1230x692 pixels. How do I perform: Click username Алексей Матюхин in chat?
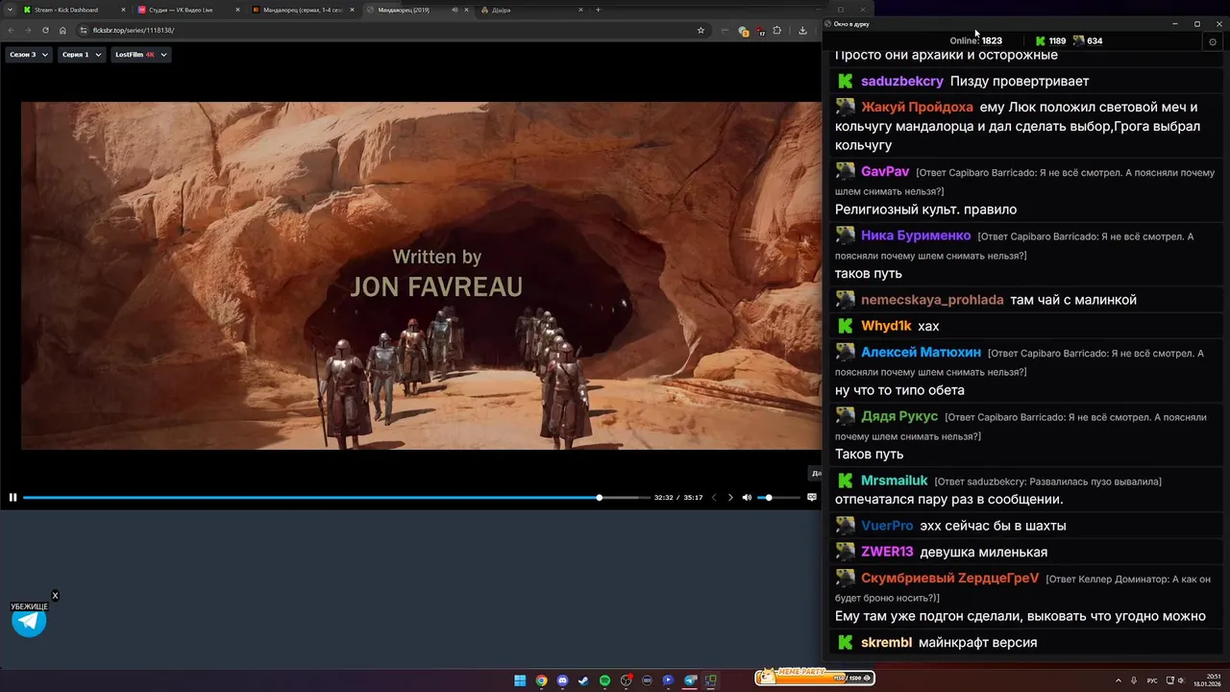pos(921,353)
